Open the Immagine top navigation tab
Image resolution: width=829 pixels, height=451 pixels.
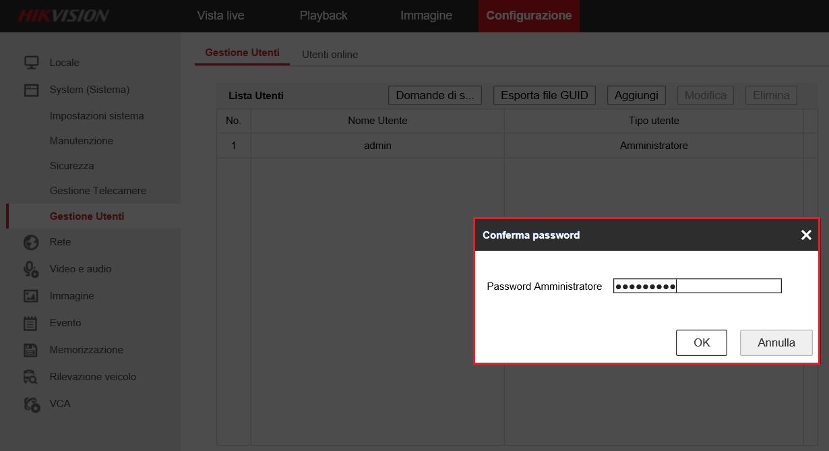(x=426, y=16)
